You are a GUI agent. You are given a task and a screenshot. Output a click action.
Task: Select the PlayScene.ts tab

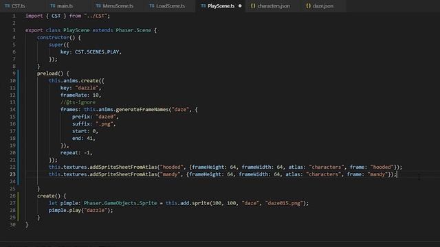[221, 6]
